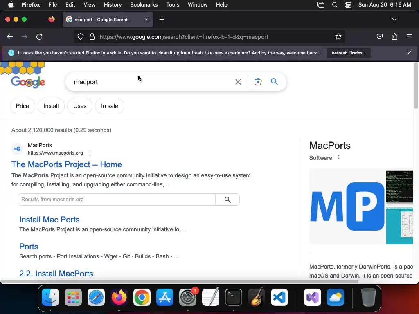The height and width of the screenshot is (314, 419).
Task: Open the Trash in the Dock
Action: pyautogui.click(x=369, y=297)
